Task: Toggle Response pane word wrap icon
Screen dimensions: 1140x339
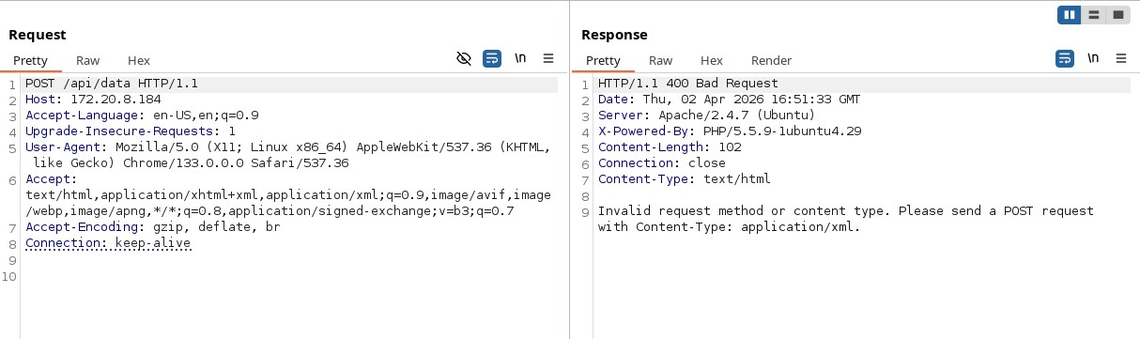Action: pos(1065,58)
